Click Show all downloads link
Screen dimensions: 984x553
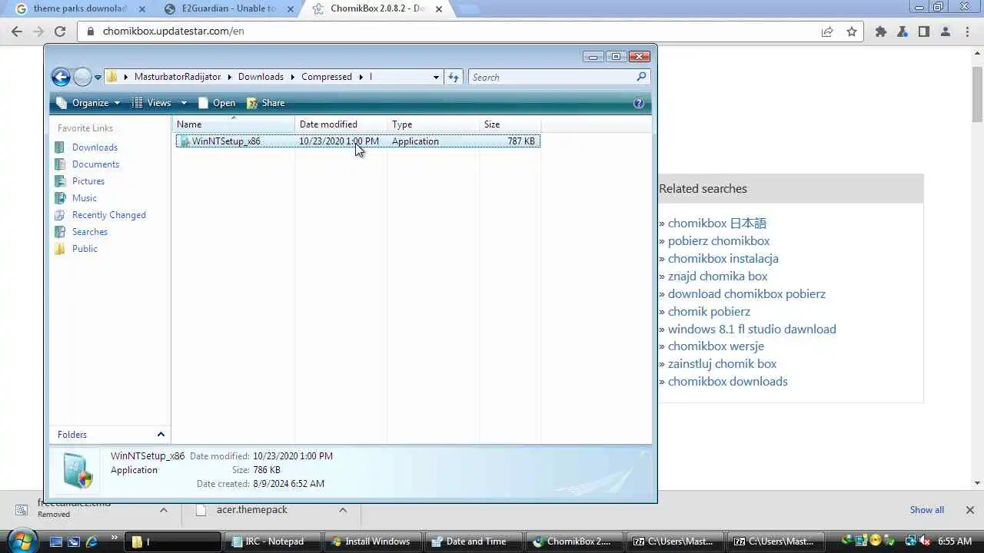pos(927,510)
